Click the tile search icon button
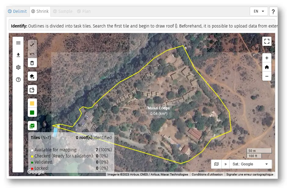The width and height of the screenshot is (287, 188). coord(32,90)
